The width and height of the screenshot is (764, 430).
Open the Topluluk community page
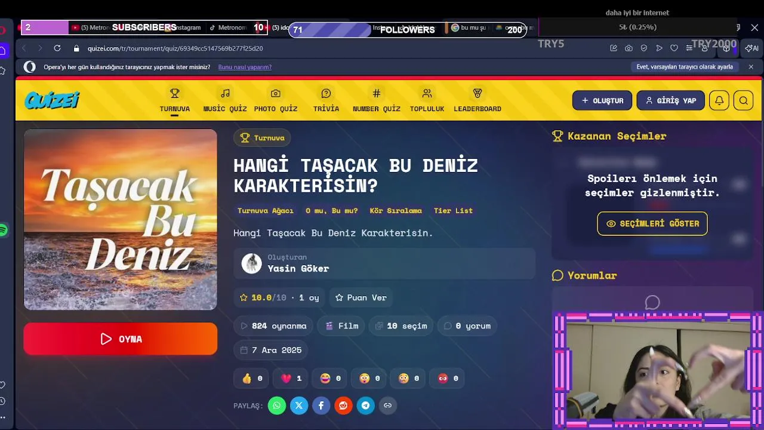427,100
